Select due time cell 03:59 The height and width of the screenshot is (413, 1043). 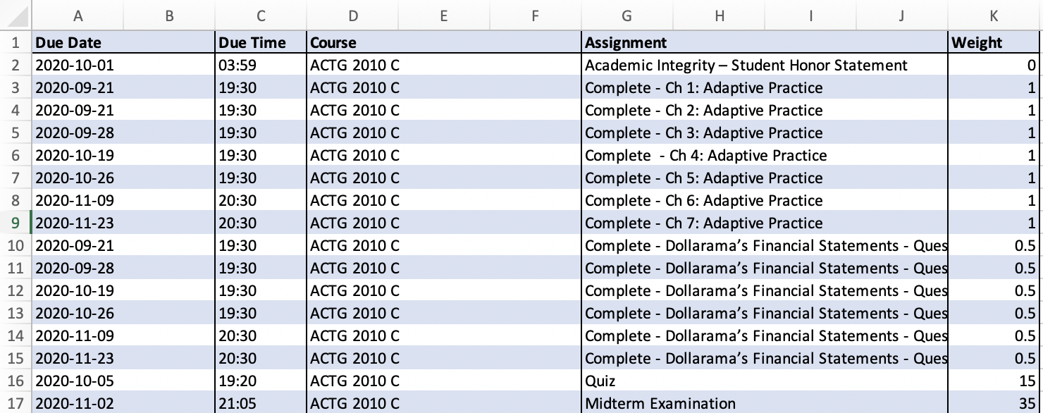(261, 65)
